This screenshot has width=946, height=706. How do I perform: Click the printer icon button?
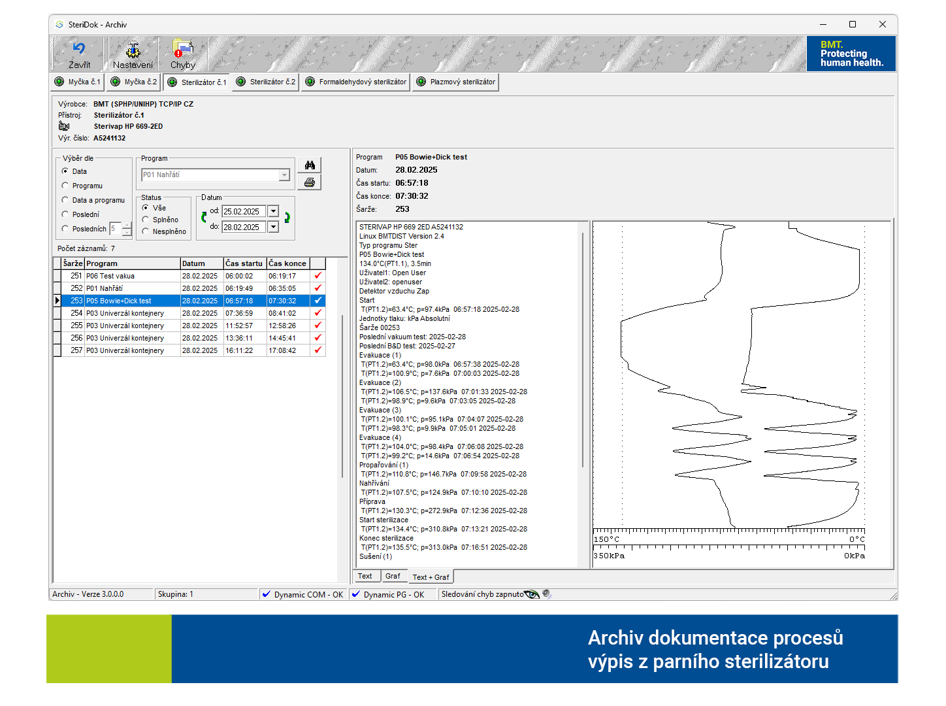pos(310,182)
